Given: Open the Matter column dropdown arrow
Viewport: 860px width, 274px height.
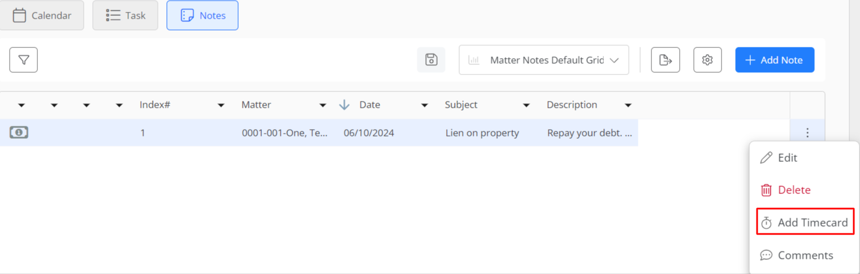Looking at the screenshot, I should [323, 105].
